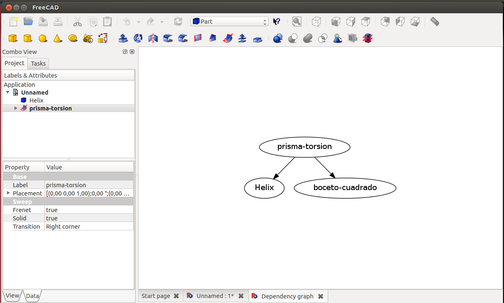Activate the Mirror tool
Viewport: 504px width, 303px height.
click(153, 38)
